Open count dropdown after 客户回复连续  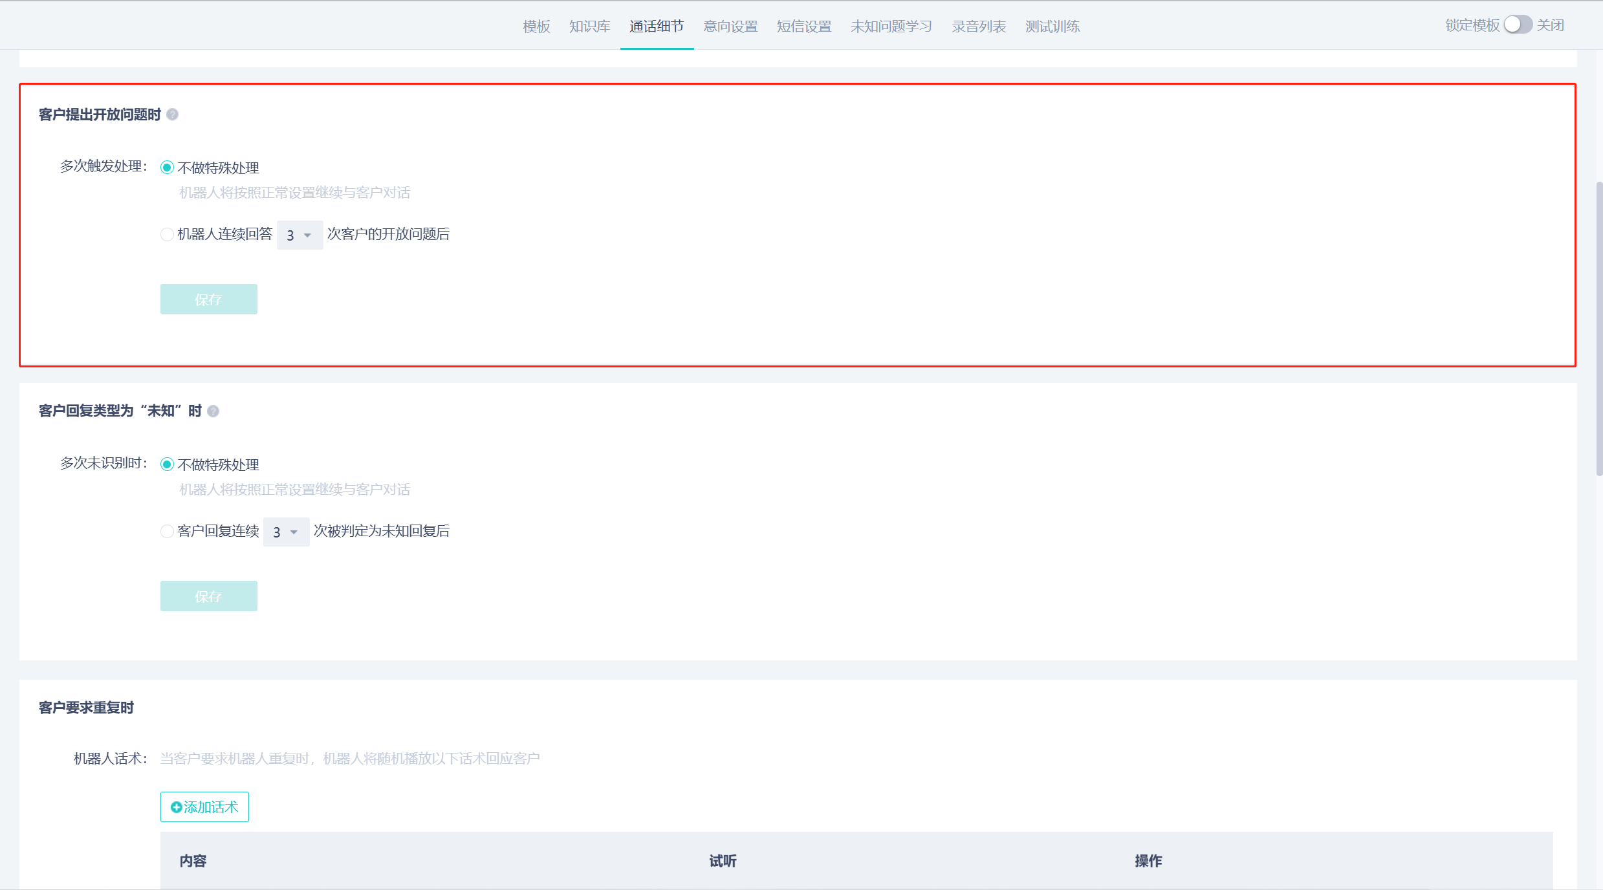coord(286,532)
